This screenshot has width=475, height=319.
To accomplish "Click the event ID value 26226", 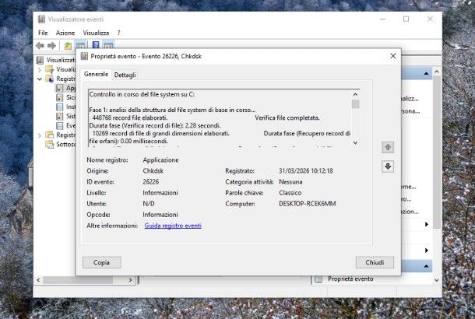I will [x=151, y=182].
